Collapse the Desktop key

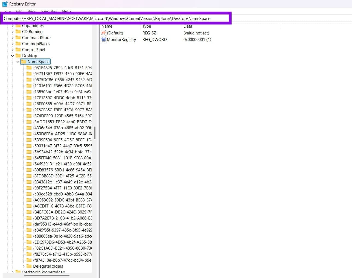[13, 56]
